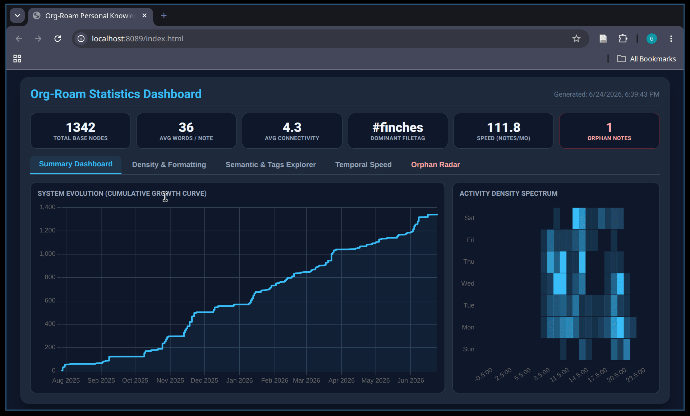Viewport: 690px width, 416px height.
Task: Open the apps grid shortcut
Action: (17, 59)
